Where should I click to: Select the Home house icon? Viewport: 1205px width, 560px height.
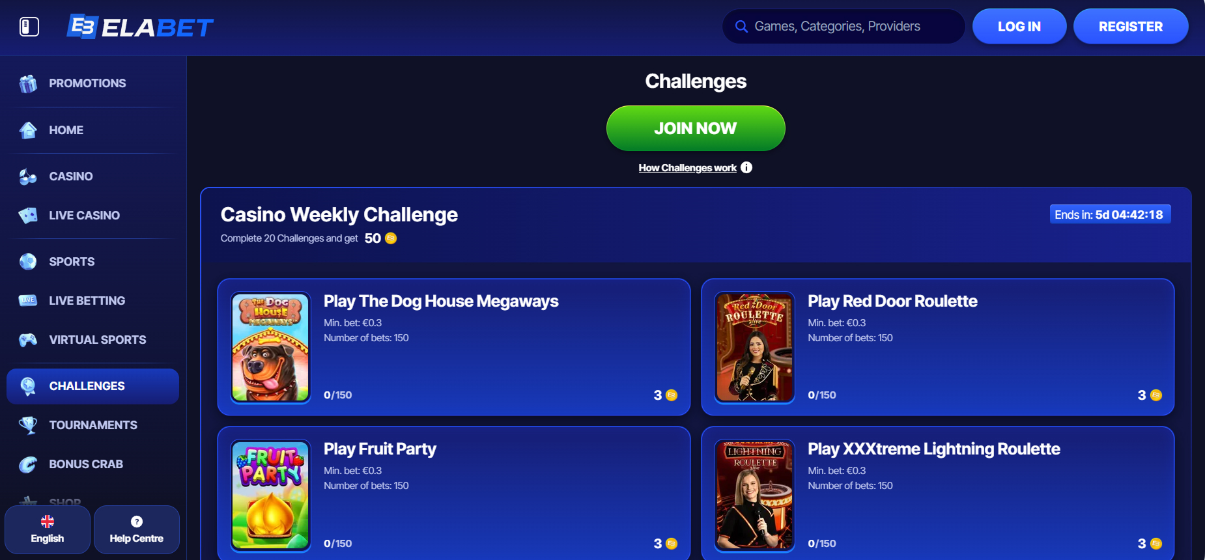point(28,130)
